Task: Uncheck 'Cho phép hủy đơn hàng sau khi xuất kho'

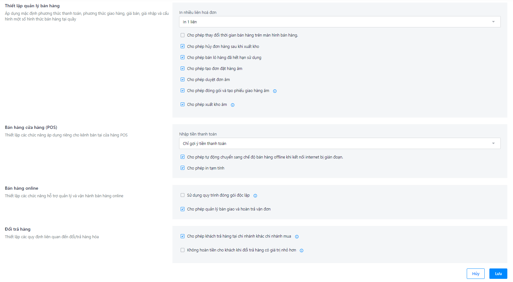Action: point(183,46)
